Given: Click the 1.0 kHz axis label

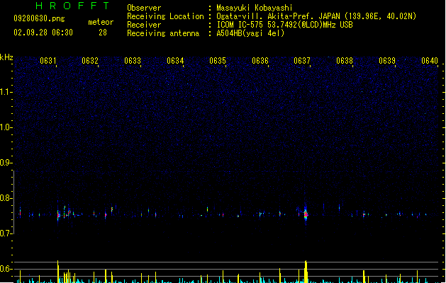Looking at the screenshot, I should (6, 127).
